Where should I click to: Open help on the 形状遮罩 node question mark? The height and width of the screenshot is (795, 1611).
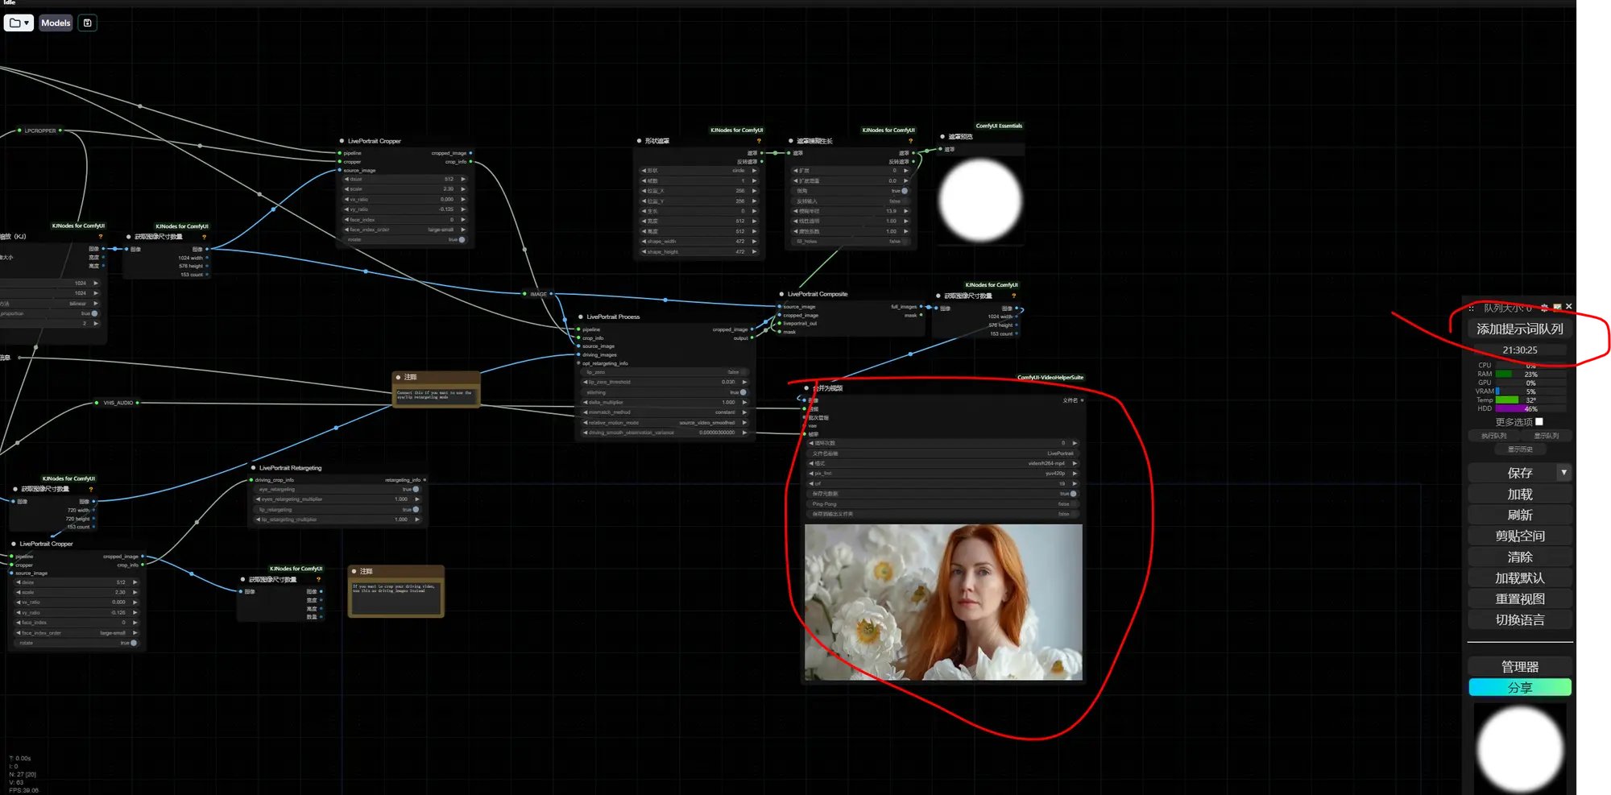click(758, 141)
